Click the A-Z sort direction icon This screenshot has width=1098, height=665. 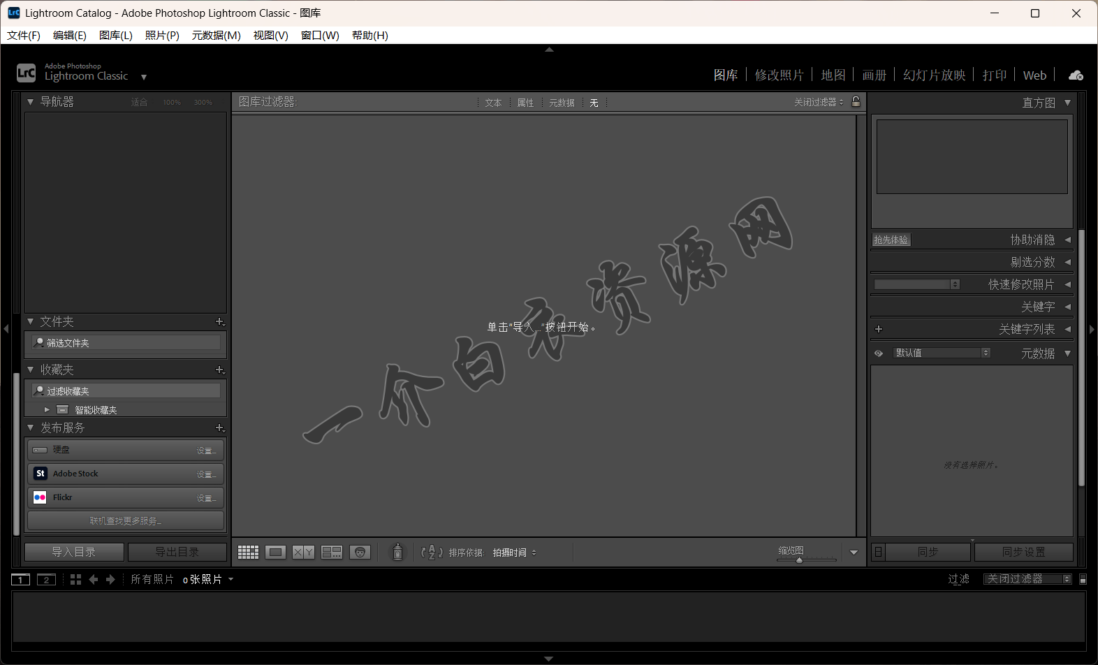coord(432,553)
